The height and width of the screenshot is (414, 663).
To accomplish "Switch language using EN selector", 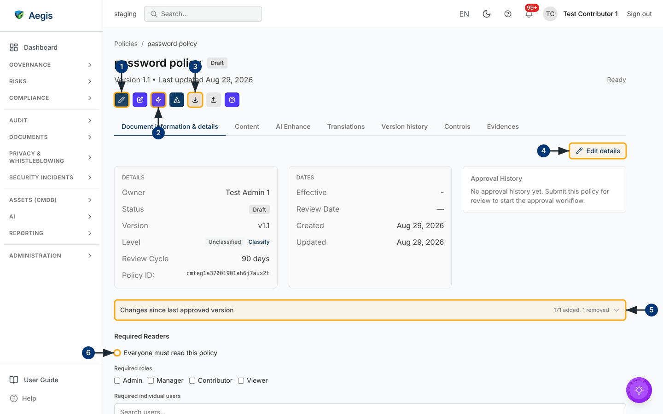I will (464, 14).
